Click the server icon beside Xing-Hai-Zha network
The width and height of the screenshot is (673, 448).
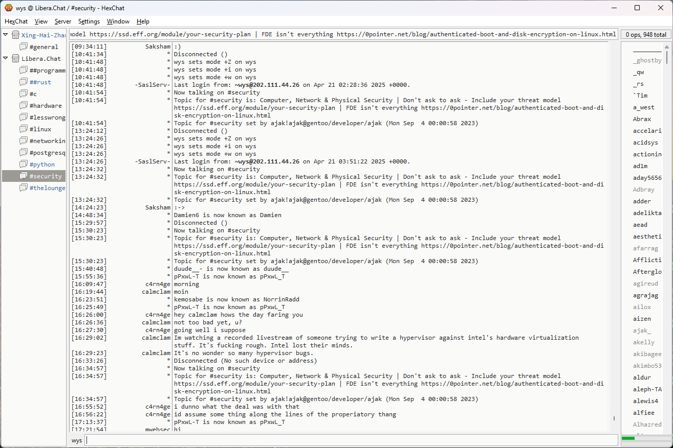(16, 35)
